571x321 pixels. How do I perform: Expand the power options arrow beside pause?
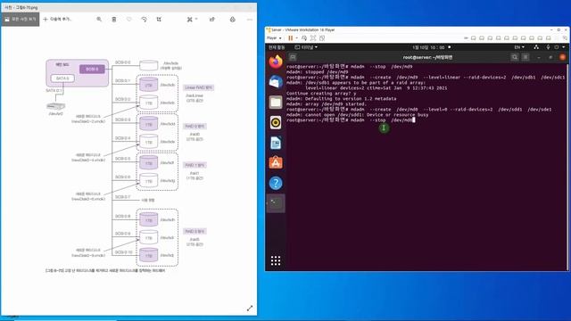click(296, 37)
